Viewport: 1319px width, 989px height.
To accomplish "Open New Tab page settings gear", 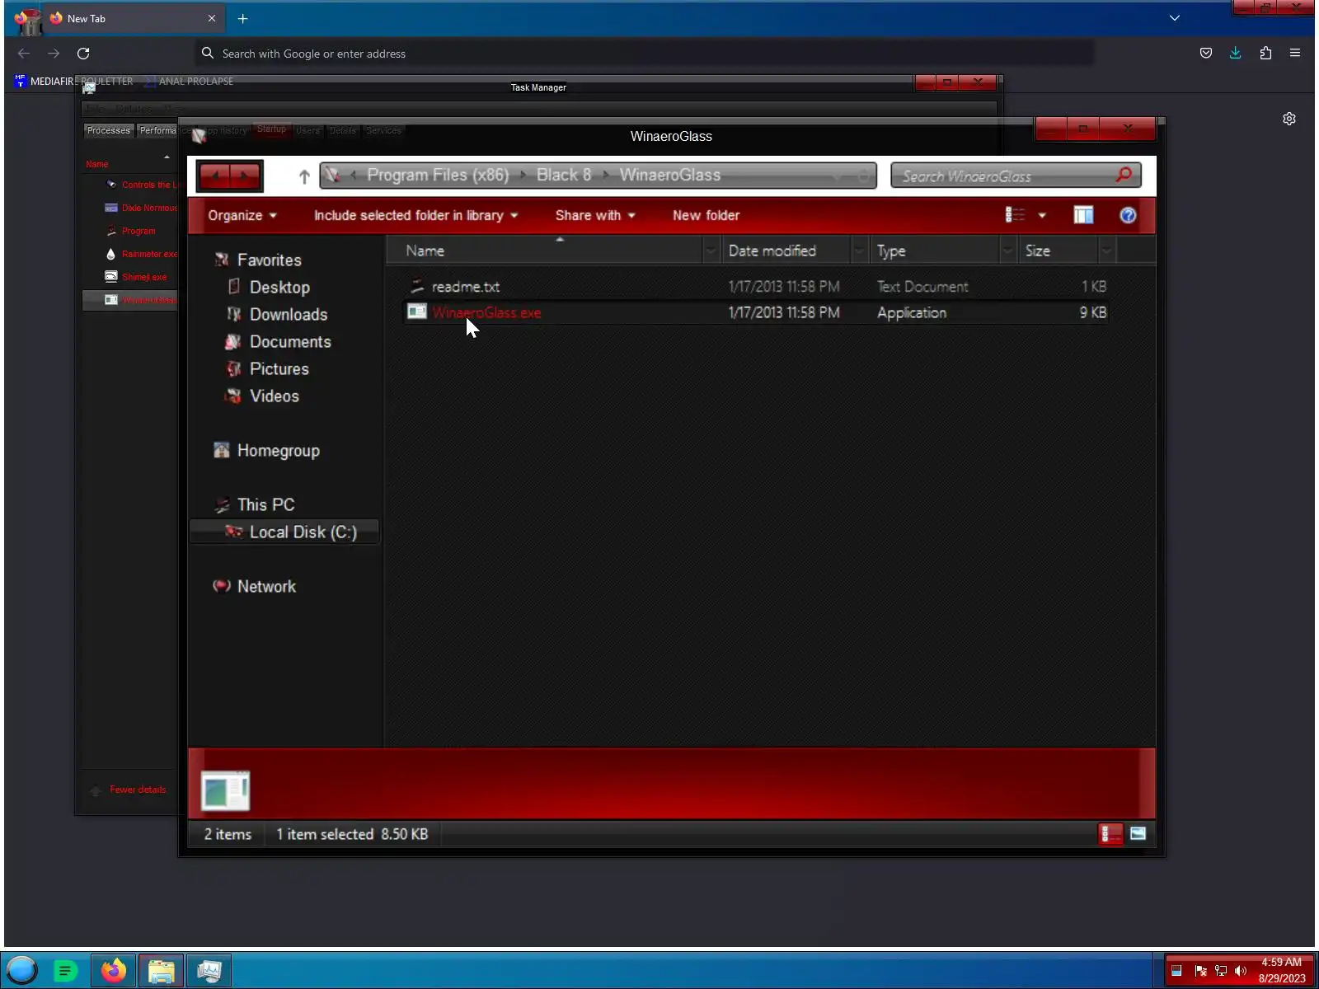I will [x=1289, y=119].
